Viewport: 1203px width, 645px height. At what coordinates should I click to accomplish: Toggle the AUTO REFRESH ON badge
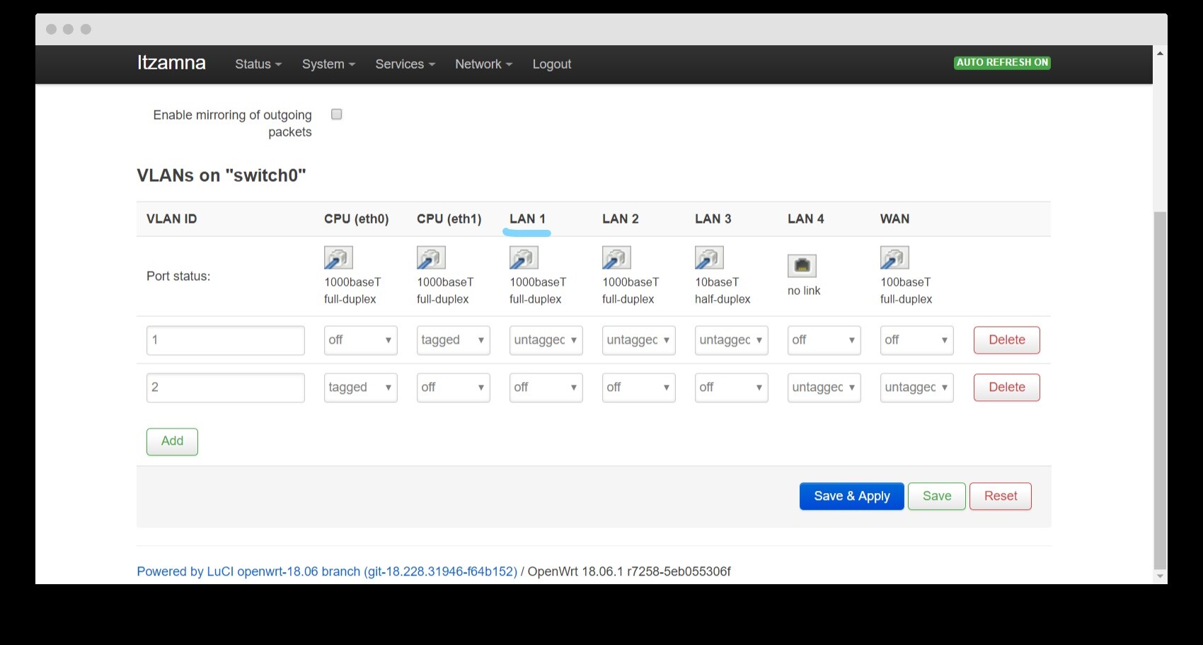[x=1001, y=63]
